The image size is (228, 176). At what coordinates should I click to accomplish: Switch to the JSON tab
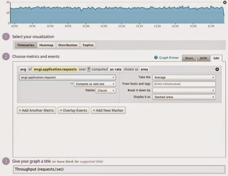(x=203, y=58)
